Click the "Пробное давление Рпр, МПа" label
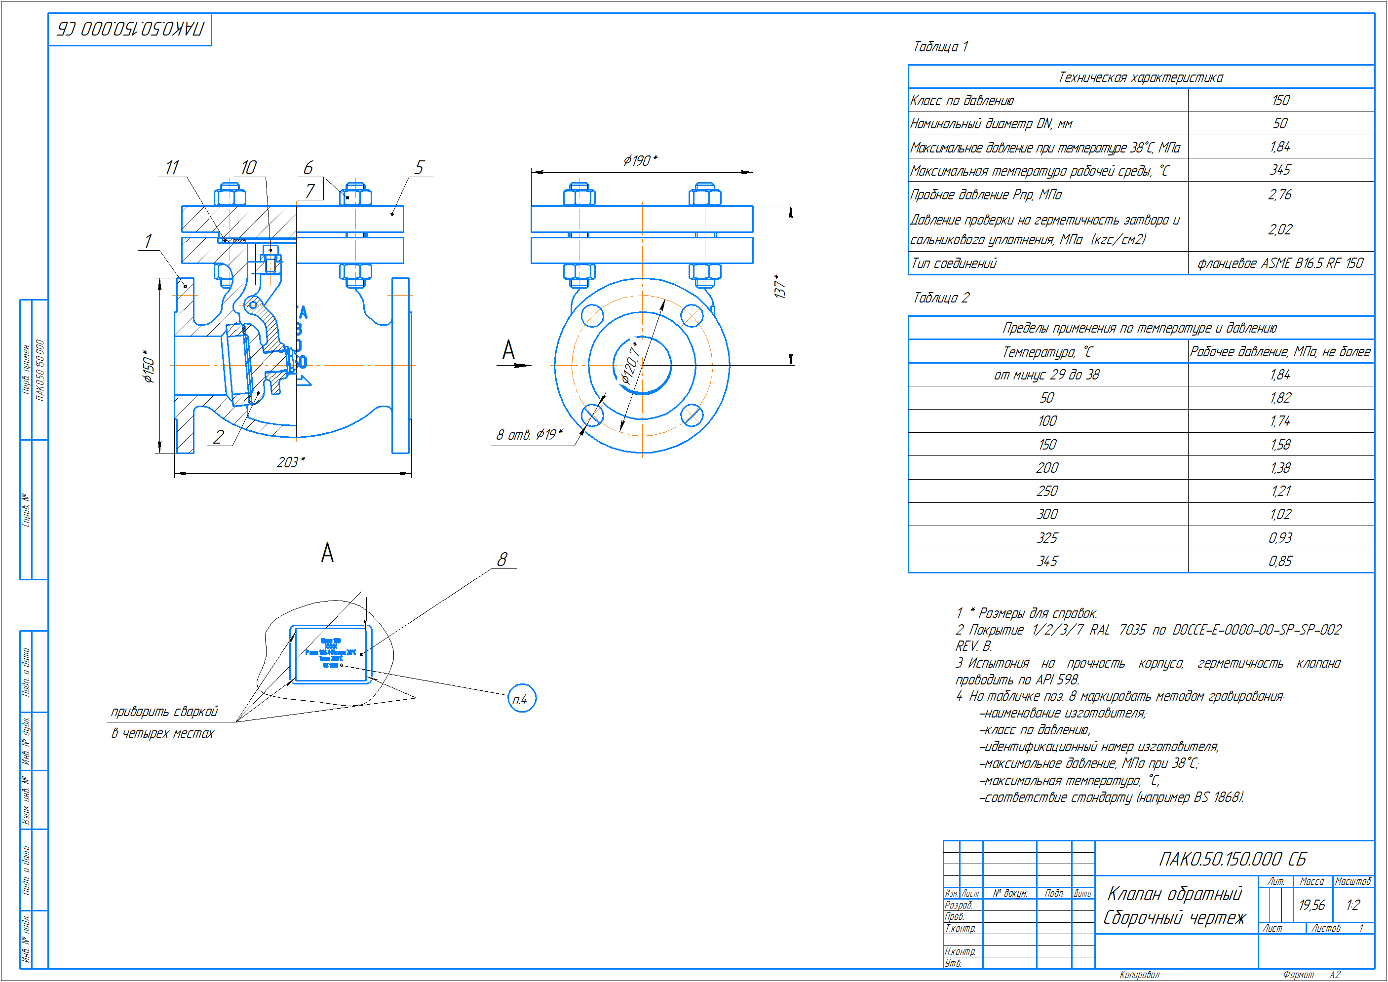The width and height of the screenshot is (1388, 982). point(986,195)
